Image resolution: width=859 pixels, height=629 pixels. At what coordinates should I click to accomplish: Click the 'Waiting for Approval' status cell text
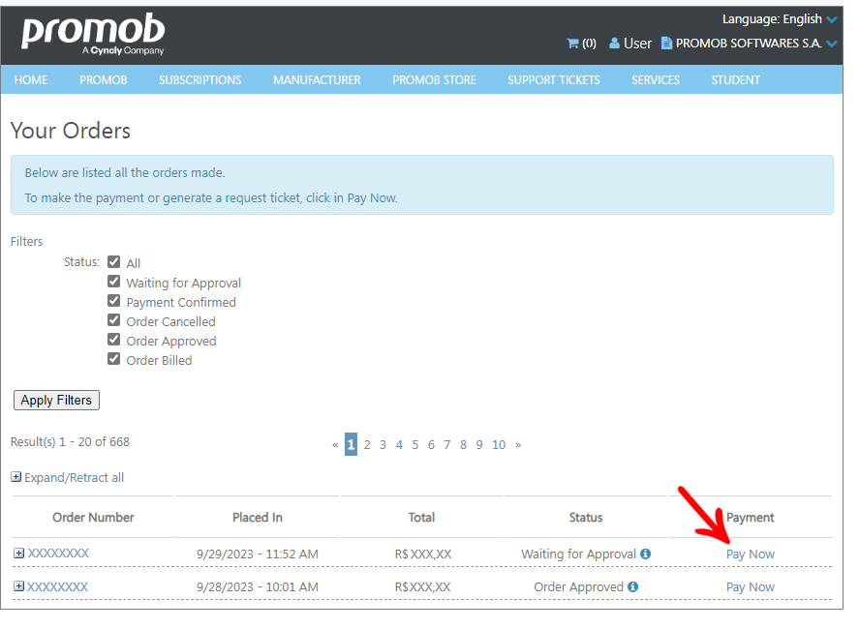pos(578,554)
